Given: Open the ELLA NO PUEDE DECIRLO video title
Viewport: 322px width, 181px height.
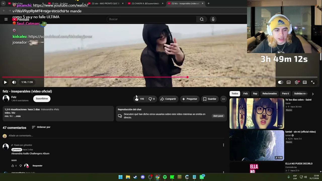Looking at the screenshot, I should click(299, 164).
